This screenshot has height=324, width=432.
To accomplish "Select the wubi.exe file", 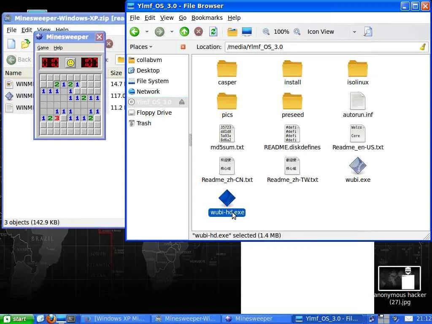I will (x=358, y=170).
